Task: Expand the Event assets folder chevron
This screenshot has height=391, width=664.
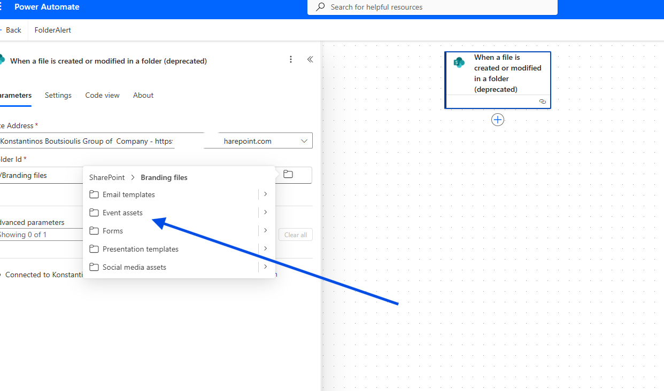Action: 265,213
